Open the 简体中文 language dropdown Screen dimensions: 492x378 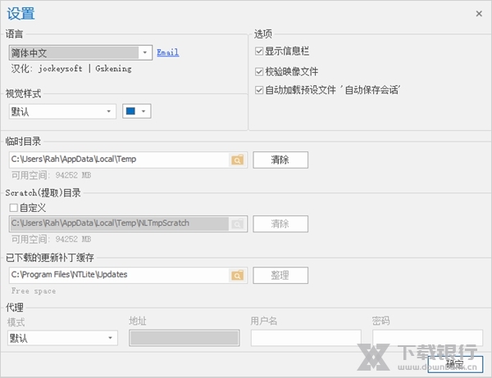coord(81,52)
